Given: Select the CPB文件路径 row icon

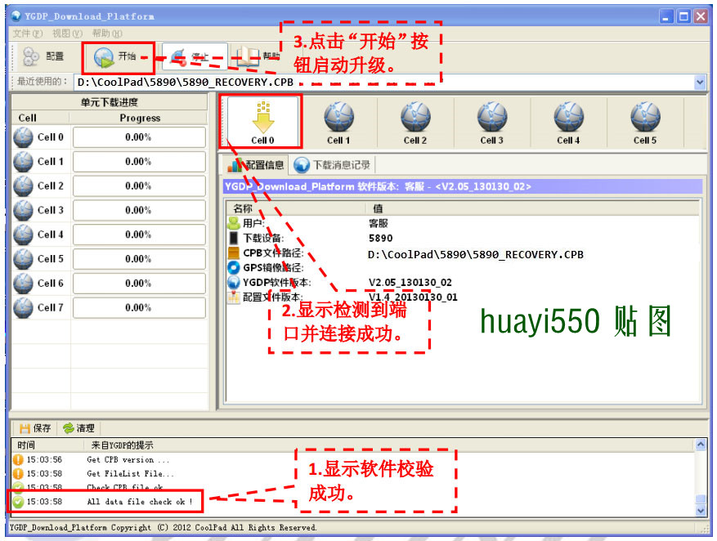Looking at the screenshot, I should 234,253.
